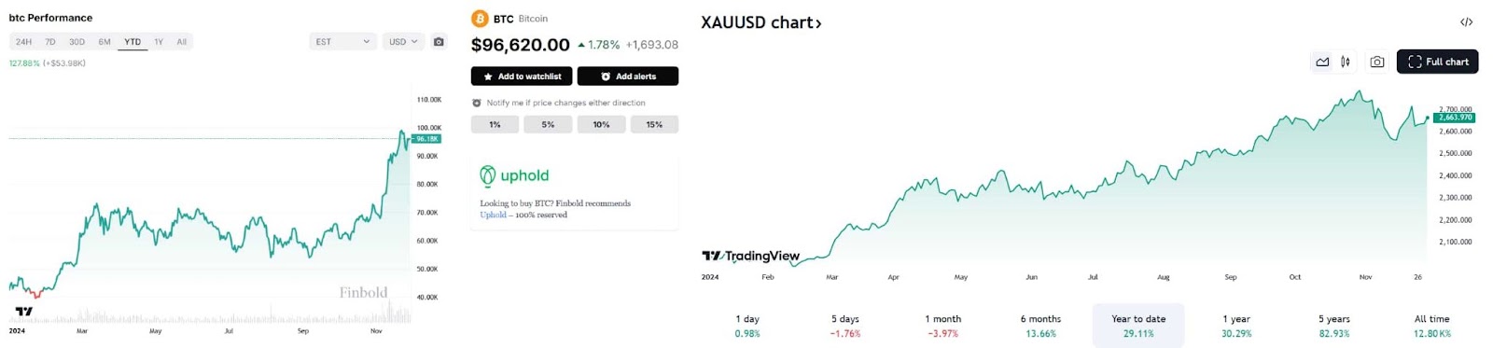The height and width of the screenshot is (348, 1493).
Task: Expand the USD currency dropdown
Action: coord(403,42)
